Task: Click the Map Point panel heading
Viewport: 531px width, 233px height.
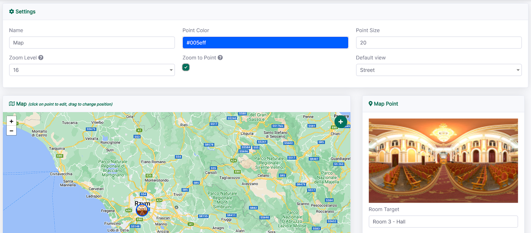Action: pyautogui.click(x=386, y=104)
